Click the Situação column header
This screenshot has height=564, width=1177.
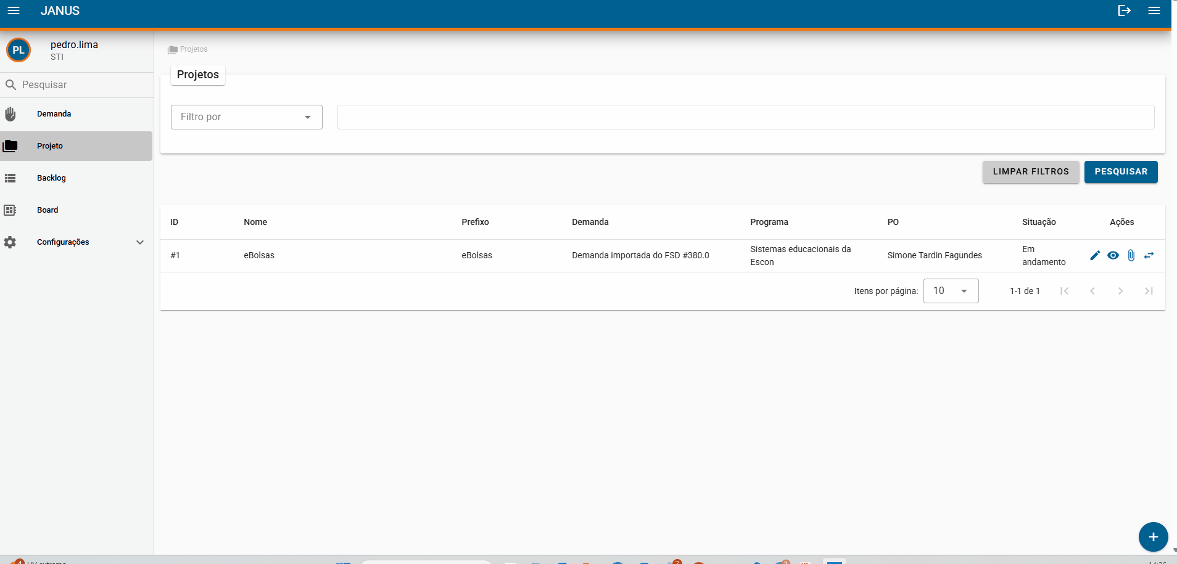coord(1039,222)
